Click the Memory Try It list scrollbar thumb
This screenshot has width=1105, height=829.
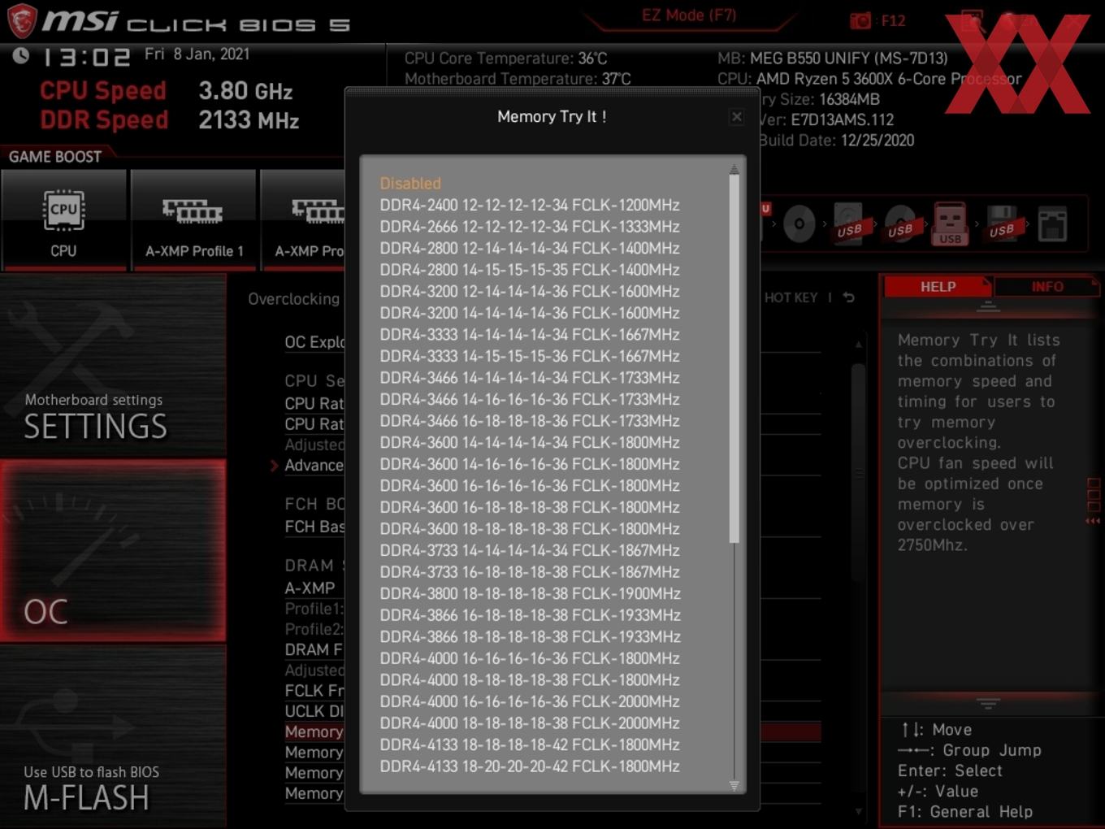click(x=734, y=358)
